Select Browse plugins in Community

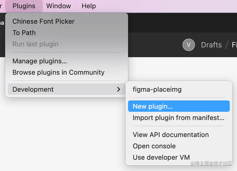(58, 72)
